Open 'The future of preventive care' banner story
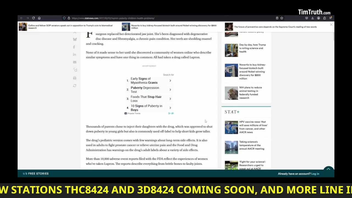 pyautogui.click(x=275, y=27)
